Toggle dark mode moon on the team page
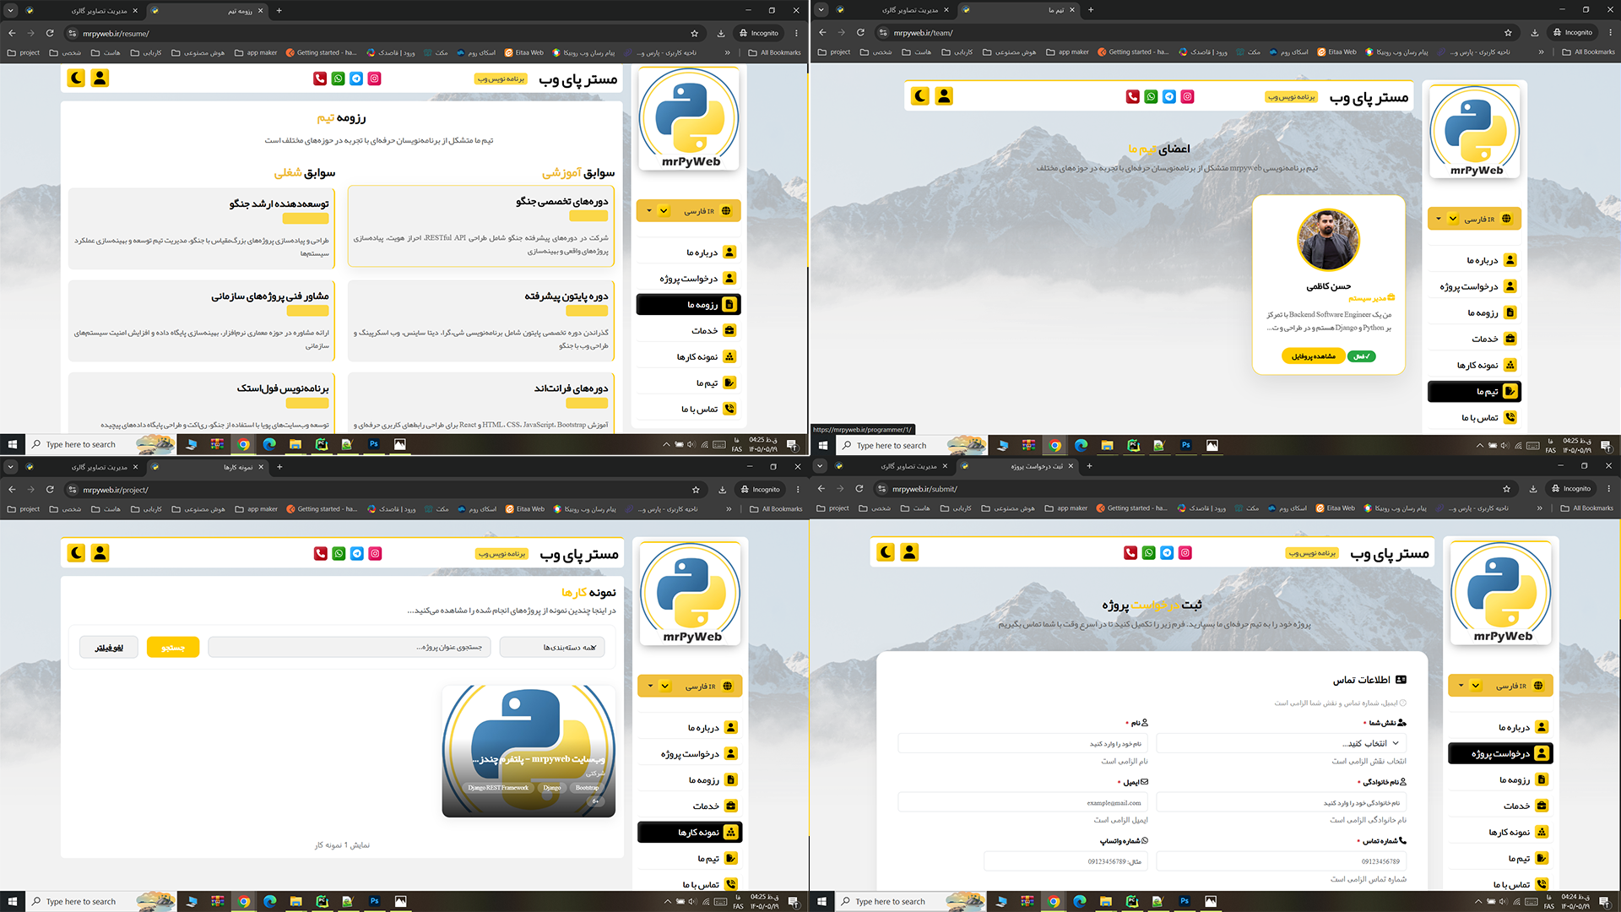1621x912 pixels. pos(920,96)
